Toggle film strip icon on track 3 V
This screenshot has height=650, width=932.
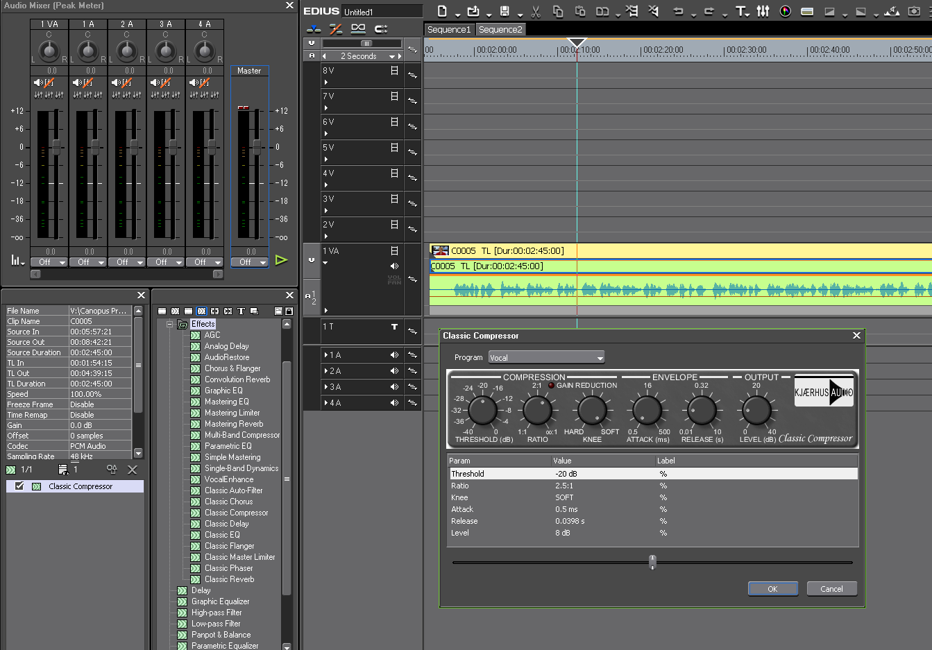(394, 199)
